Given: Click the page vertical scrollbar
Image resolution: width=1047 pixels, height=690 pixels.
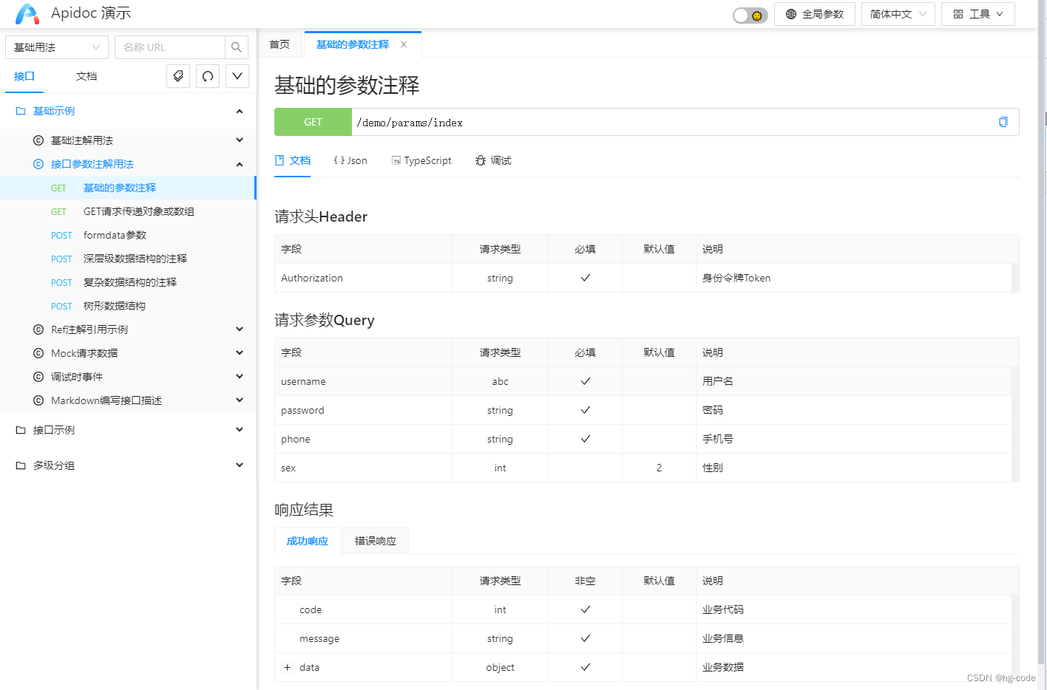Looking at the screenshot, I should [1043, 332].
